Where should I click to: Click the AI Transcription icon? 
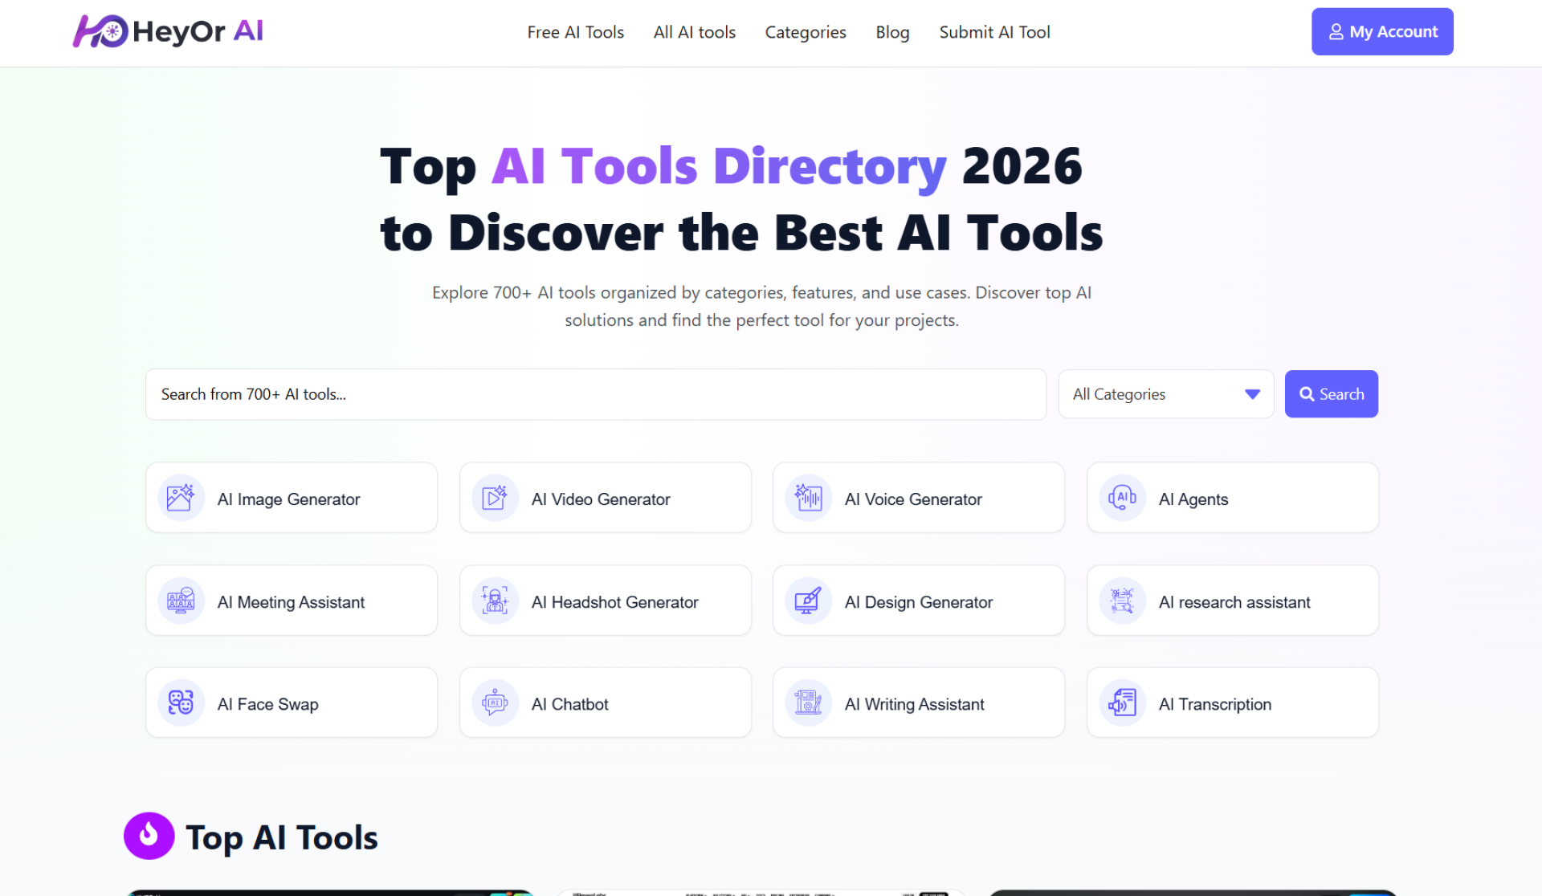tap(1122, 703)
